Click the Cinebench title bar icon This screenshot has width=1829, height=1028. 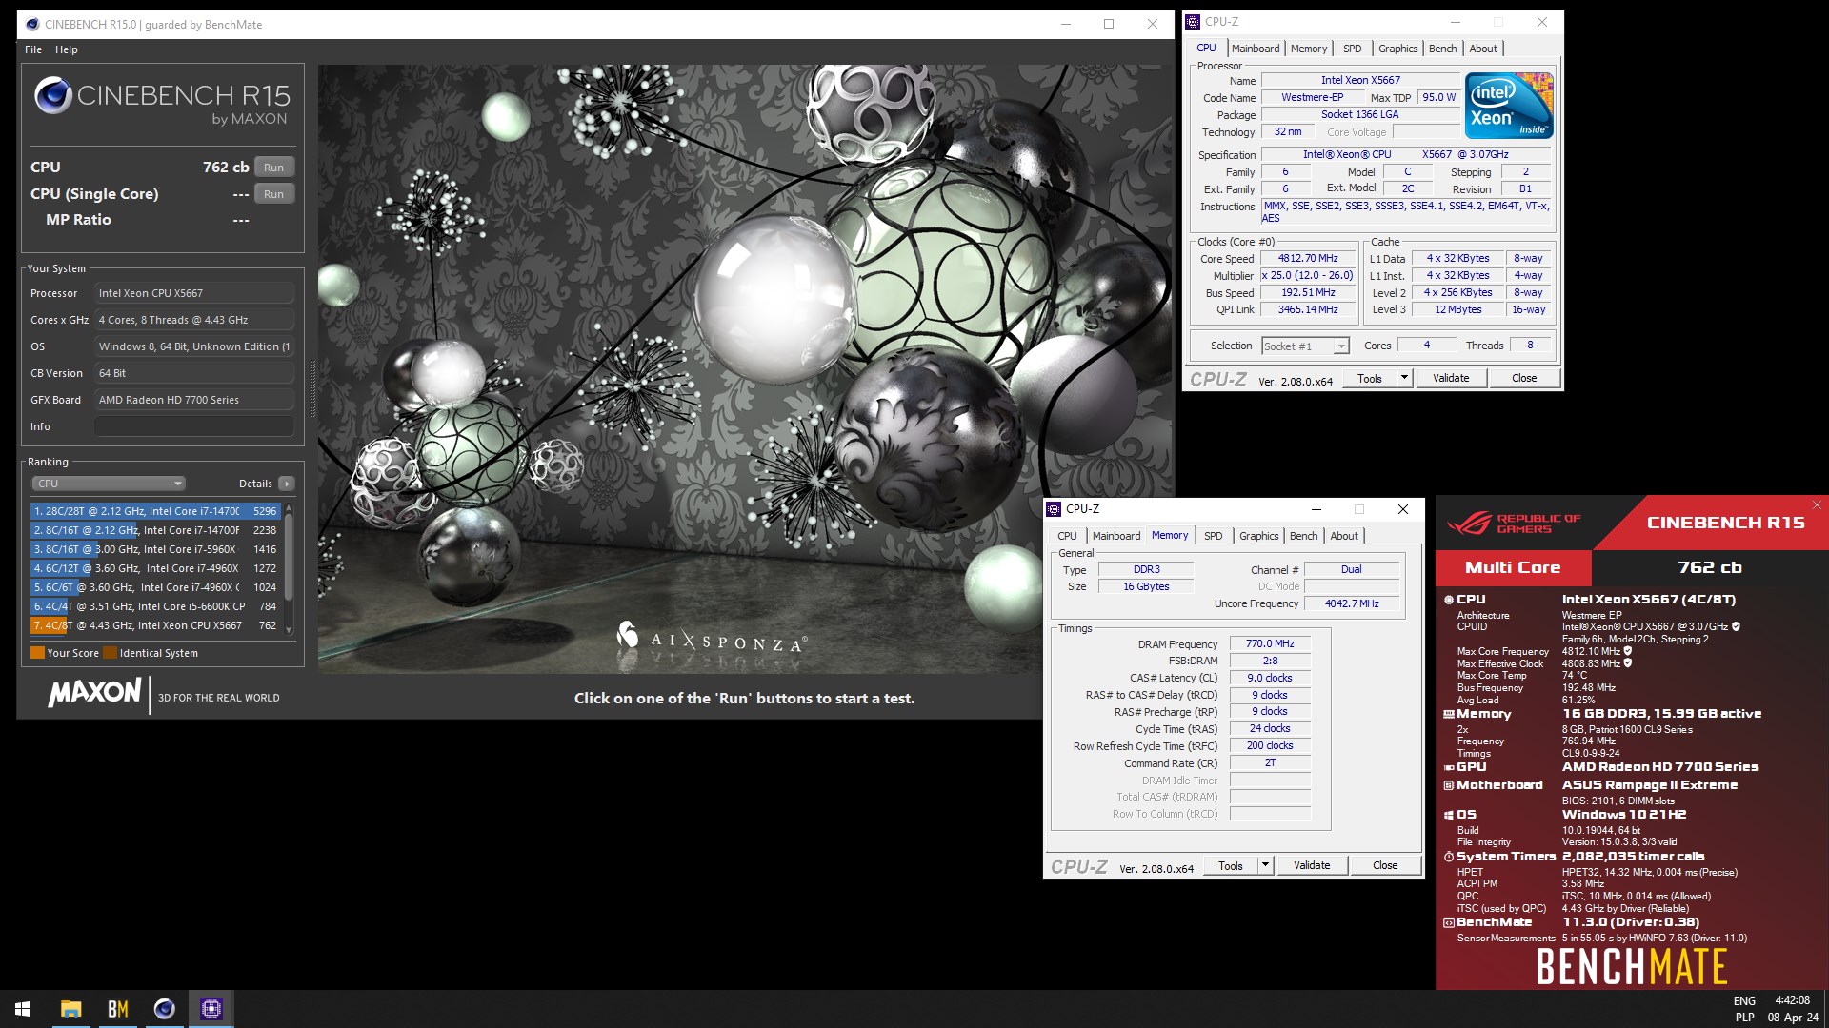[x=32, y=25]
